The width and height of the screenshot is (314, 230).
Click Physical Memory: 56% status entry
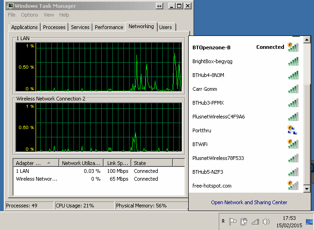point(152,206)
